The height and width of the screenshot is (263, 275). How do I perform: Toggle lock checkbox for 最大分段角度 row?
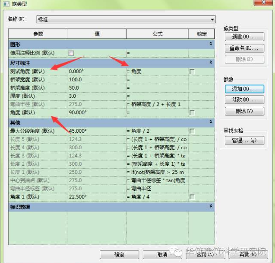coord(192,131)
